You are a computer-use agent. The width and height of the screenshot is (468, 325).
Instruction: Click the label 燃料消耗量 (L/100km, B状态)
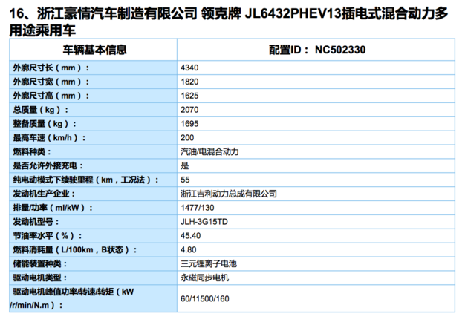tap(74, 250)
